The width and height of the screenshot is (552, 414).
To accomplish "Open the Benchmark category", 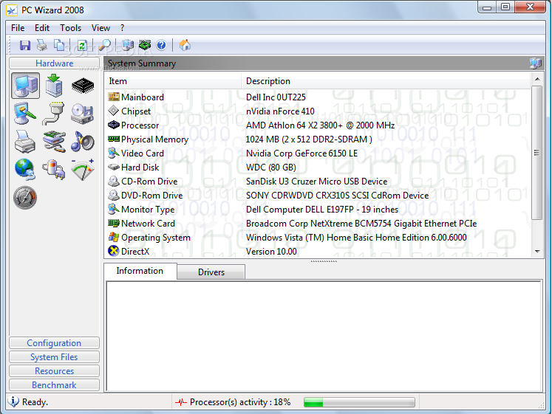I will 54,385.
